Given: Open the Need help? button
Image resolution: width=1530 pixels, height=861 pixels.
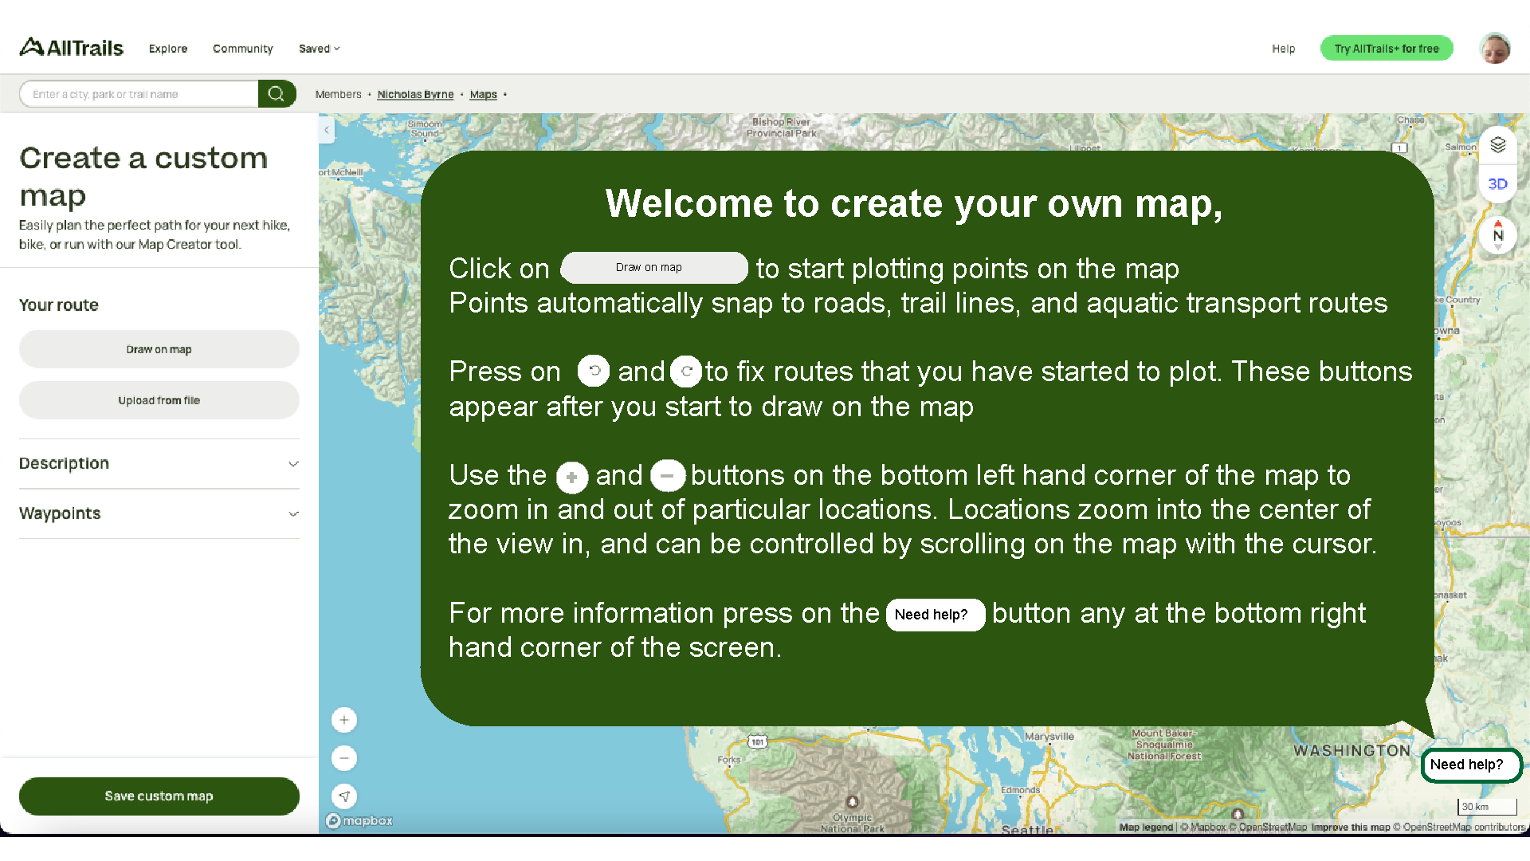Looking at the screenshot, I should point(1470,765).
